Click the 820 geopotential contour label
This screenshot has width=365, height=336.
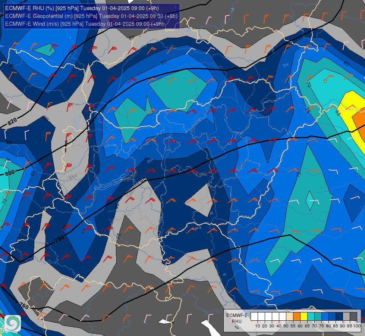[12, 121]
